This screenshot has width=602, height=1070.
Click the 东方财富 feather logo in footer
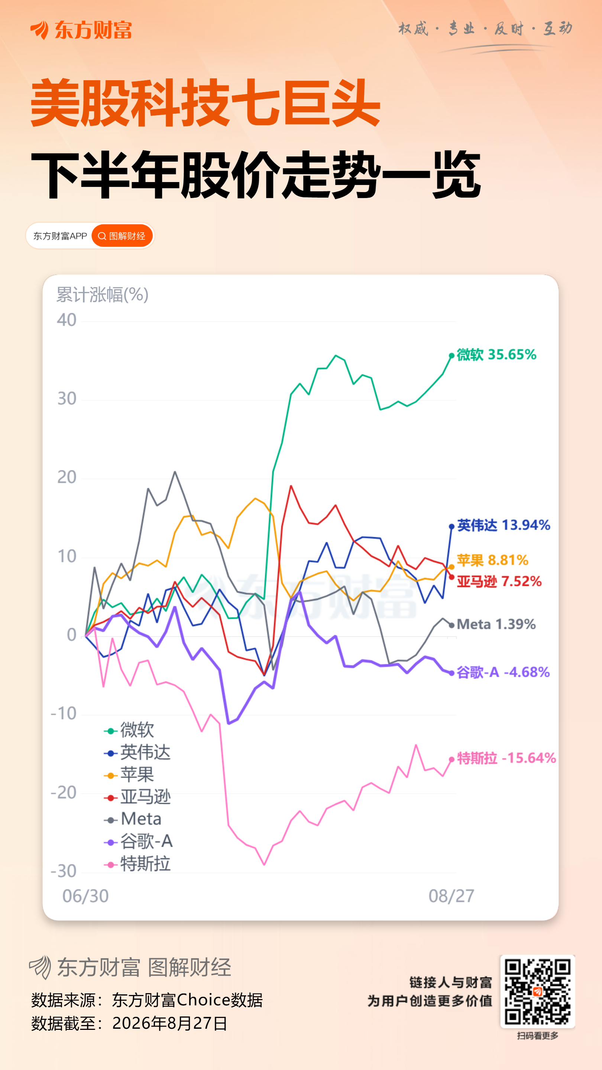(40, 967)
